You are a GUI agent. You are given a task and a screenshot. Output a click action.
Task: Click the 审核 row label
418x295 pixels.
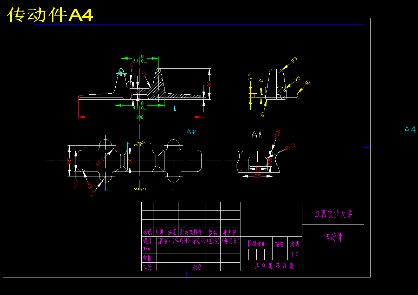(148, 258)
